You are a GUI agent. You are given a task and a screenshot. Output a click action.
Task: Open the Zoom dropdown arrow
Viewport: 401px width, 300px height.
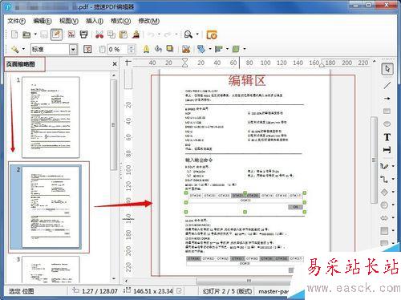point(197,34)
